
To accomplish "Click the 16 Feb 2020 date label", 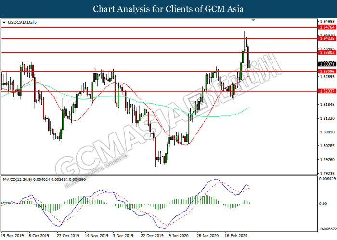I will click(236, 236).
